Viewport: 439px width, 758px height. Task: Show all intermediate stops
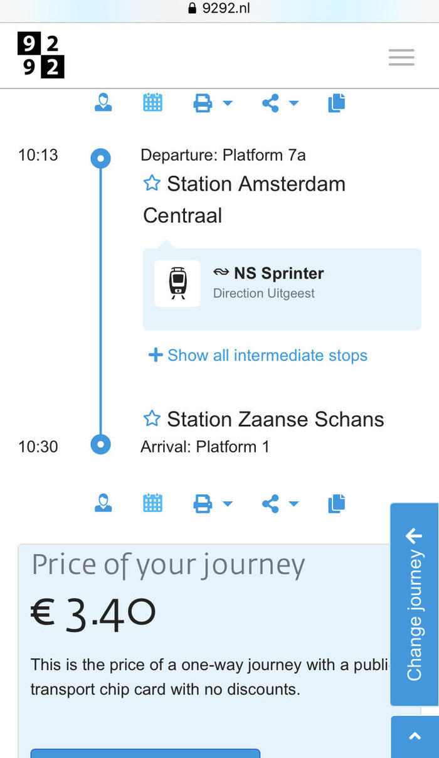click(258, 355)
